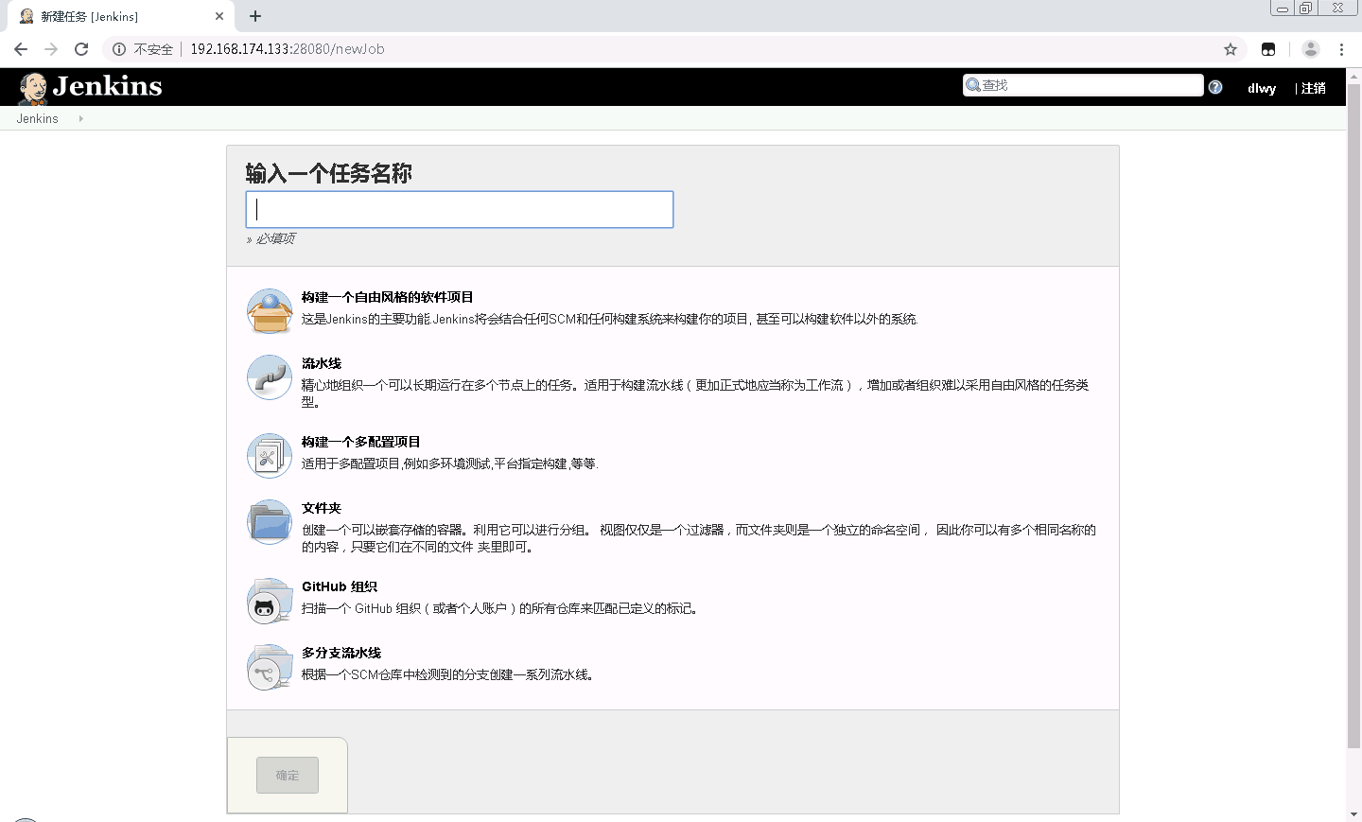Click the 必填项 hint text
The height and width of the screenshot is (822, 1362).
275,238
